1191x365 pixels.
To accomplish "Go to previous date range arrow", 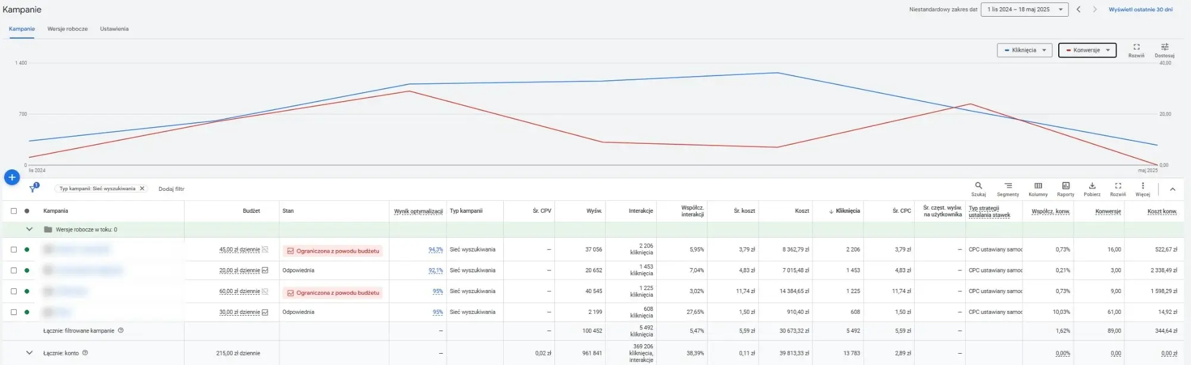I will click(1078, 10).
